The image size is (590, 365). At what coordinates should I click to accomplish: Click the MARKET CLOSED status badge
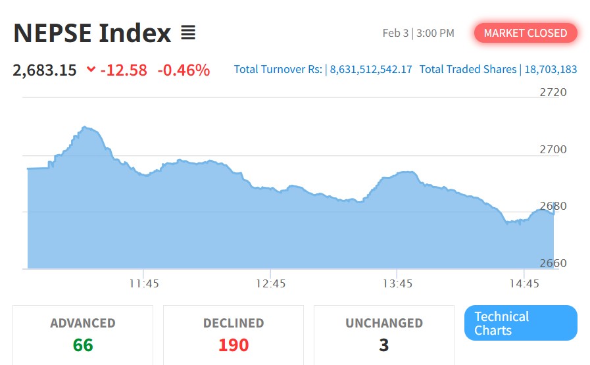(x=525, y=33)
